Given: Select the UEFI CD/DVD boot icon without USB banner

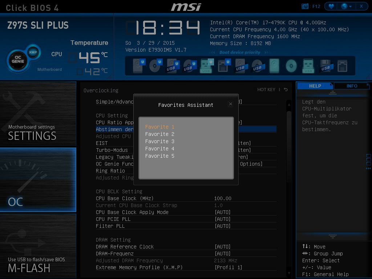Looking at the screenshot, I should pos(155,66).
